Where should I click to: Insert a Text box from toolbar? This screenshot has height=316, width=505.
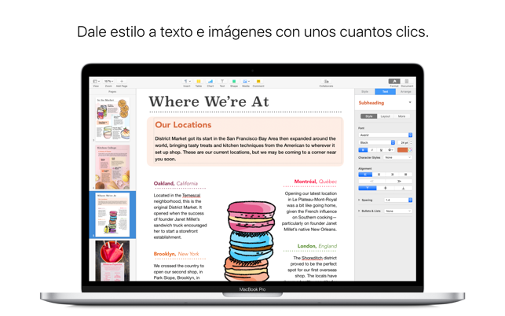click(x=222, y=81)
